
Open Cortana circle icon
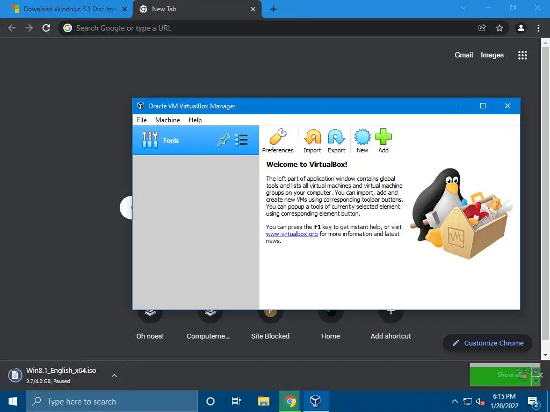tap(211, 401)
